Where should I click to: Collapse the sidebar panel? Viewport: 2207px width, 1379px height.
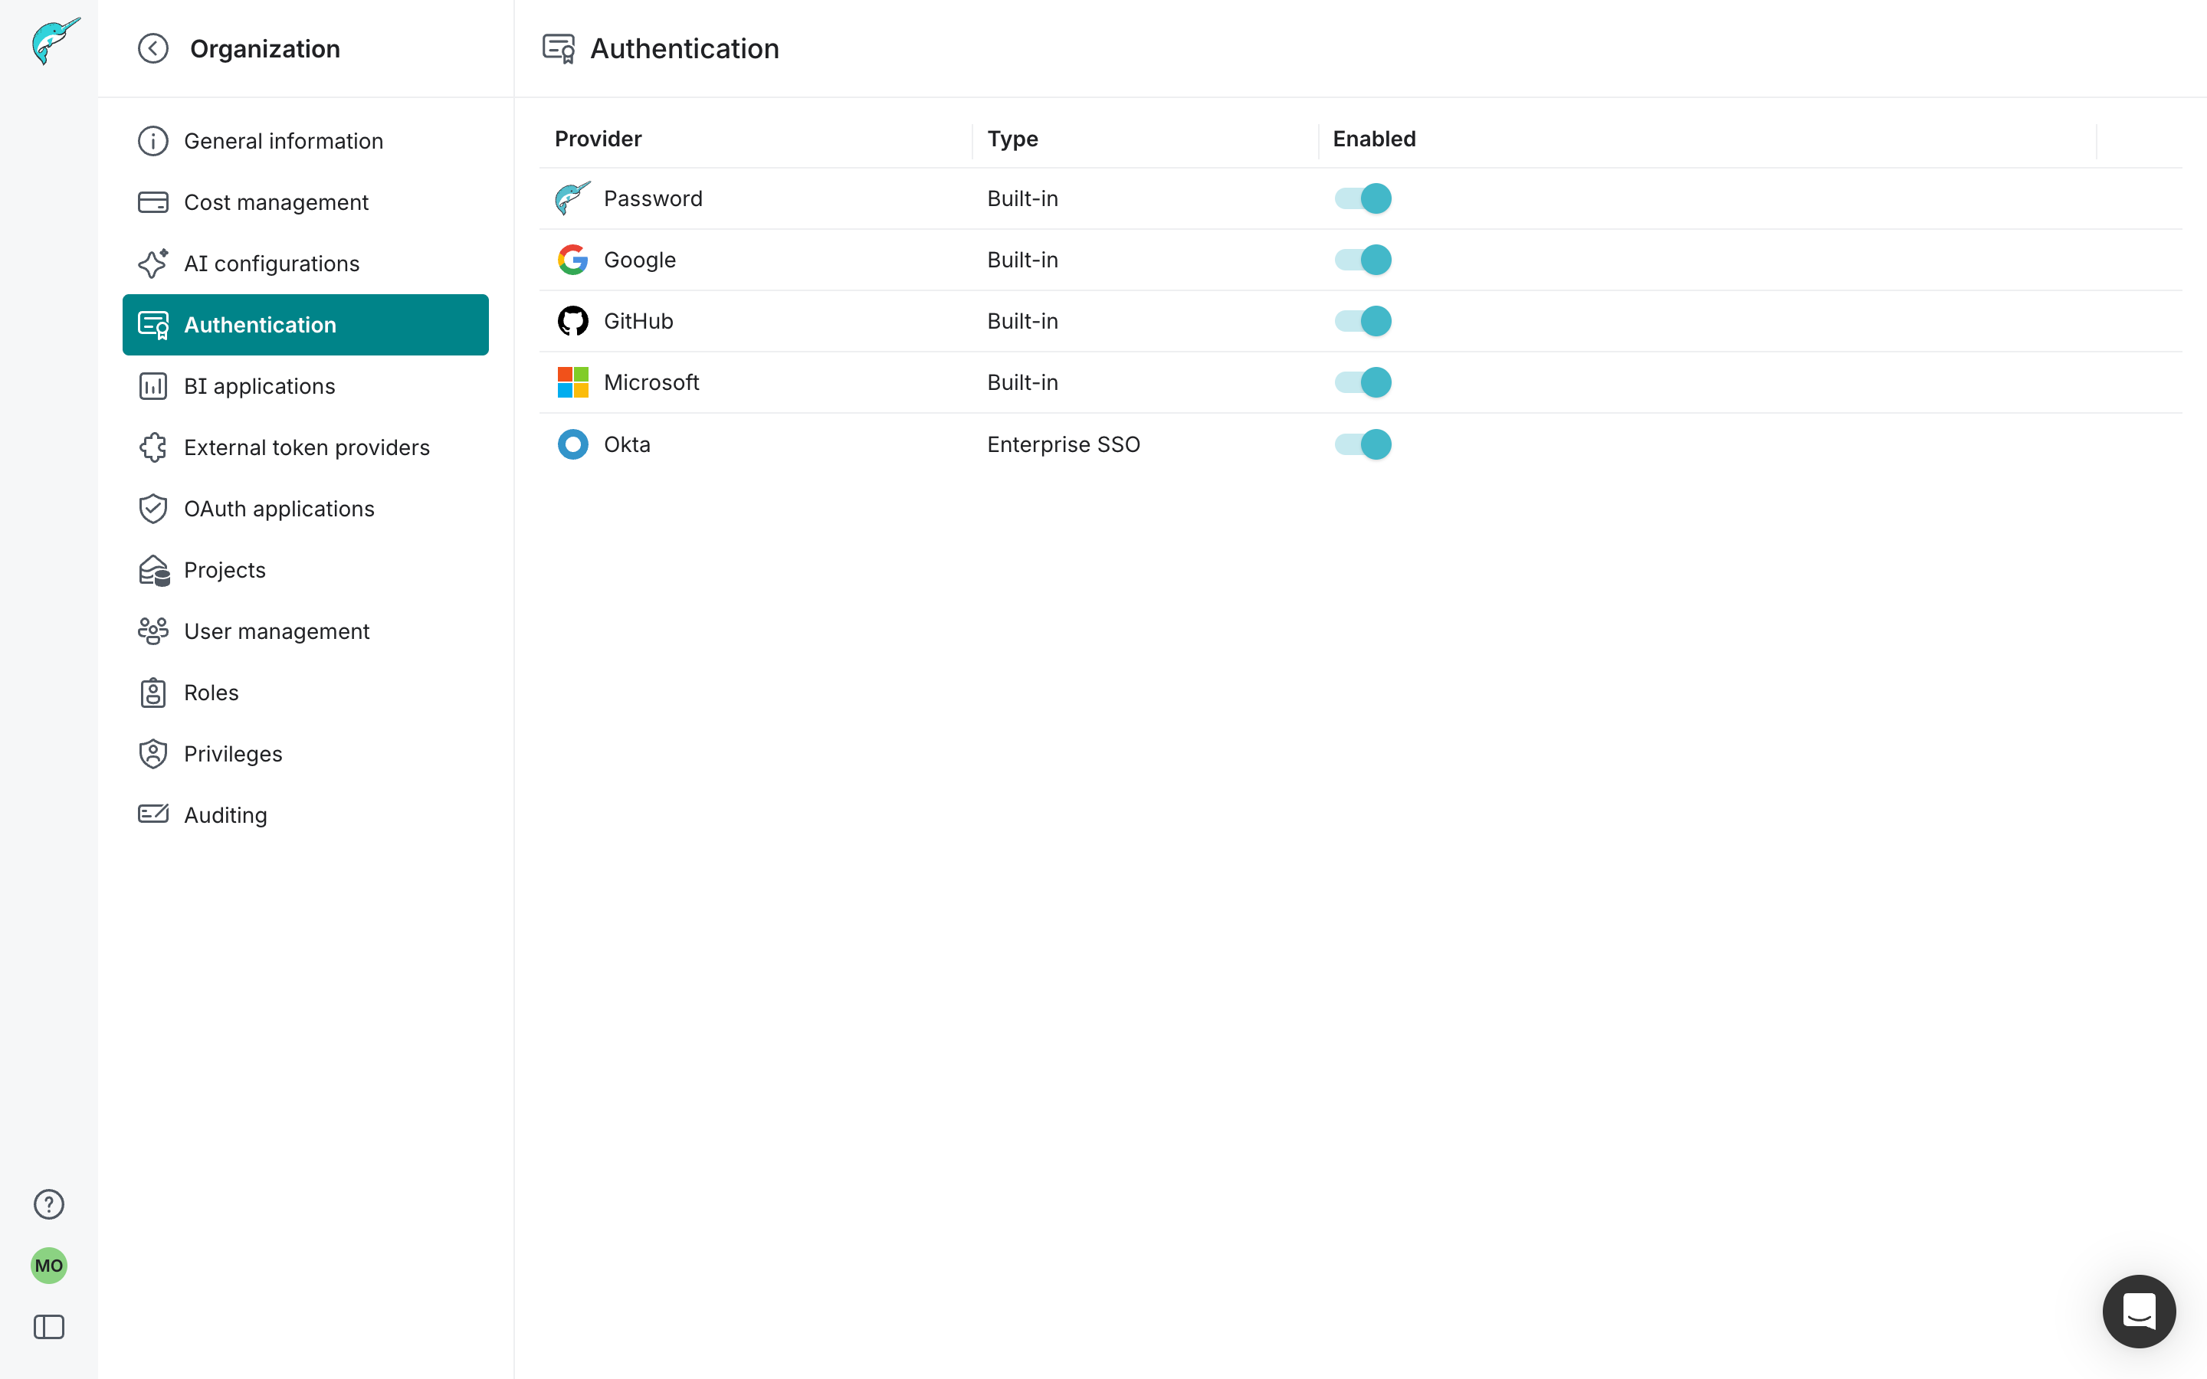click(49, 1328)
